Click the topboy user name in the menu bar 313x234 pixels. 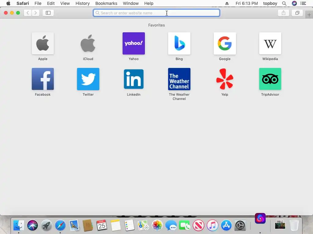tap(270, 3)
